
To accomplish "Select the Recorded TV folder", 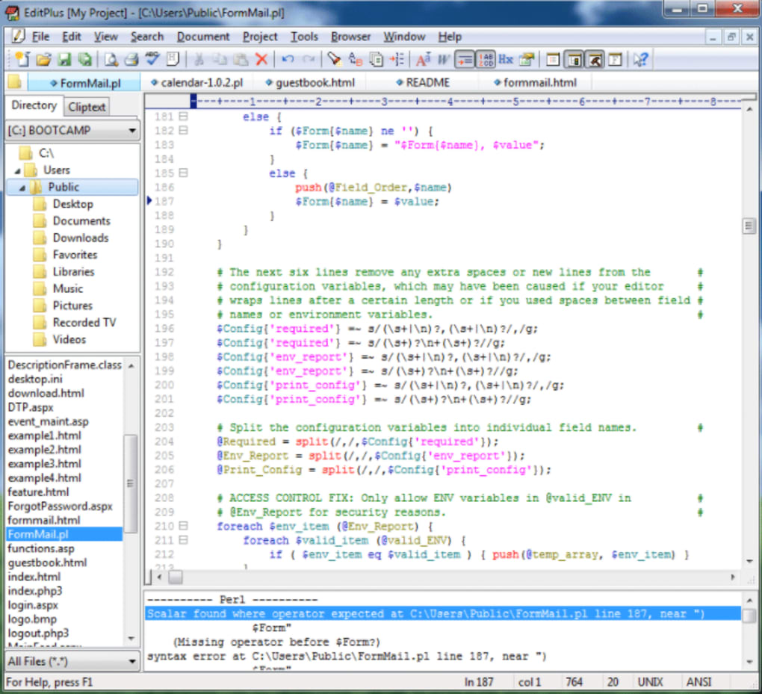I will click(x=84, y=323).
